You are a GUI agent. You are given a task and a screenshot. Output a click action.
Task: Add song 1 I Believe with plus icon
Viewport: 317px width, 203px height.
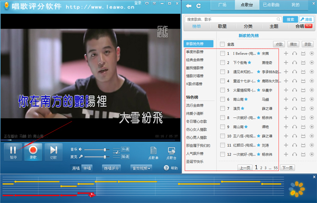pyautogui.click(x=286, y=53)
